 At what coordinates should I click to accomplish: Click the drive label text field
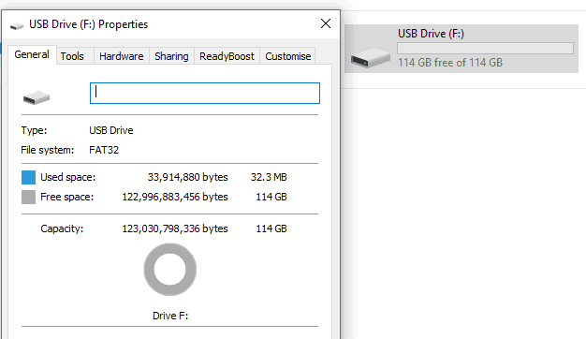click(x=205, y=93)
